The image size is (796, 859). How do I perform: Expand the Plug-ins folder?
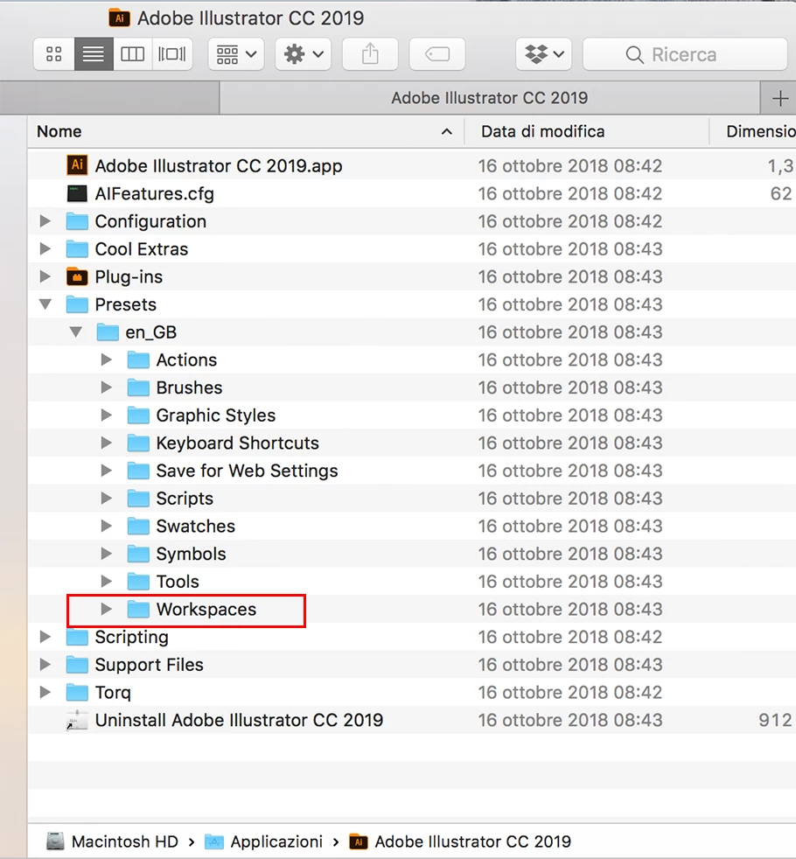[45, 276]
